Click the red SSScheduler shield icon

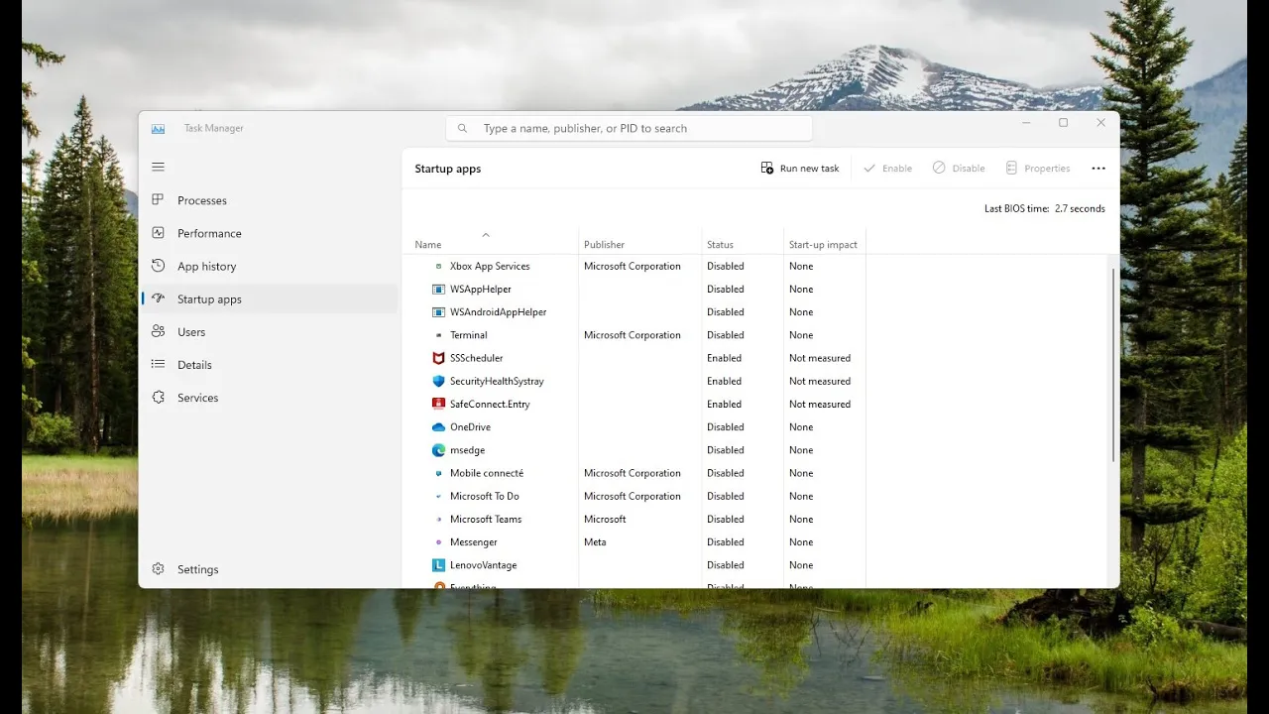439,358
